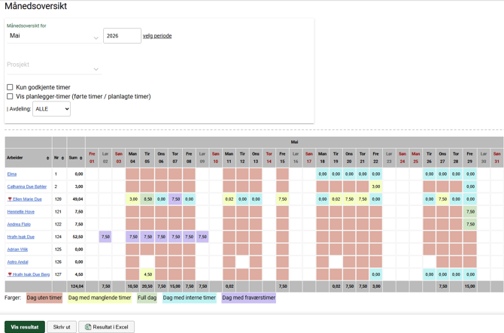
Task: Click the Mai month header in table
Action: pos(294,142)
